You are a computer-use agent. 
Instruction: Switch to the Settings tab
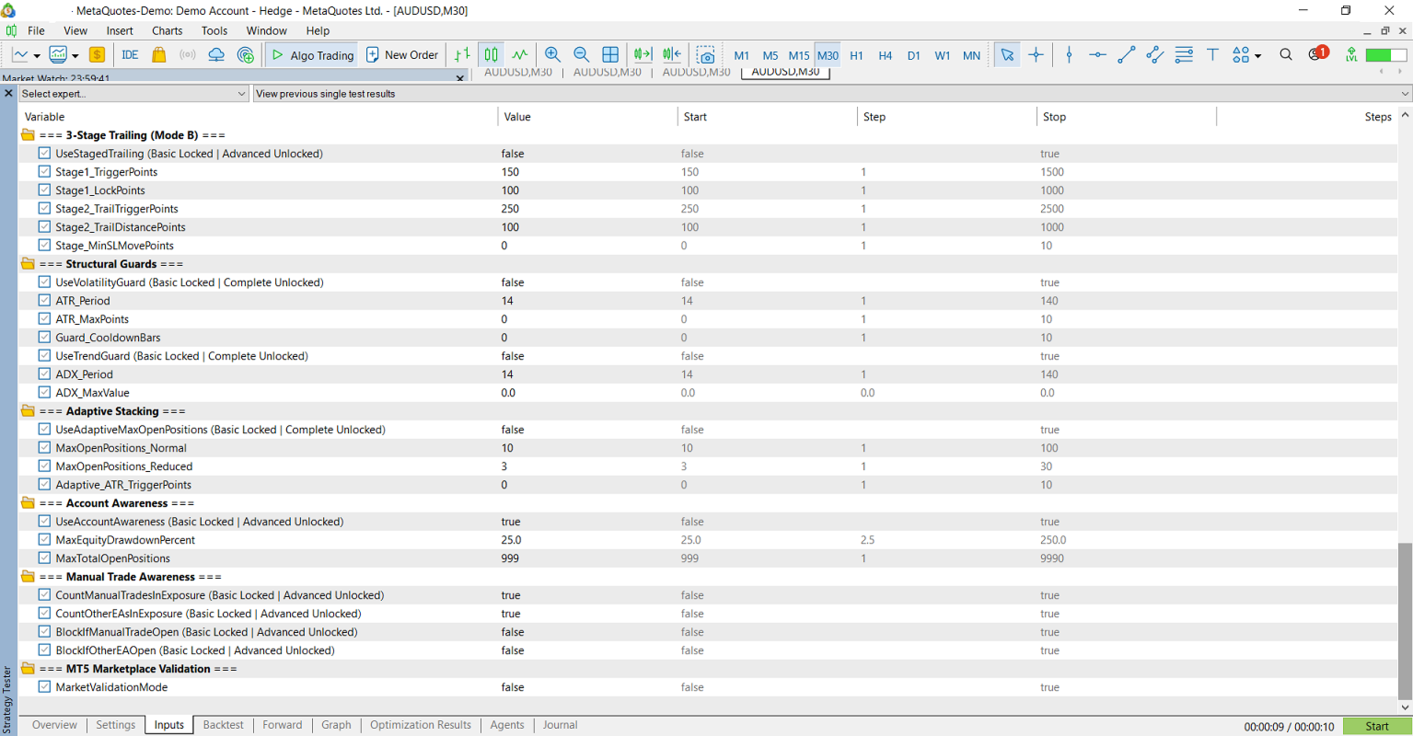tap(116, 725)
